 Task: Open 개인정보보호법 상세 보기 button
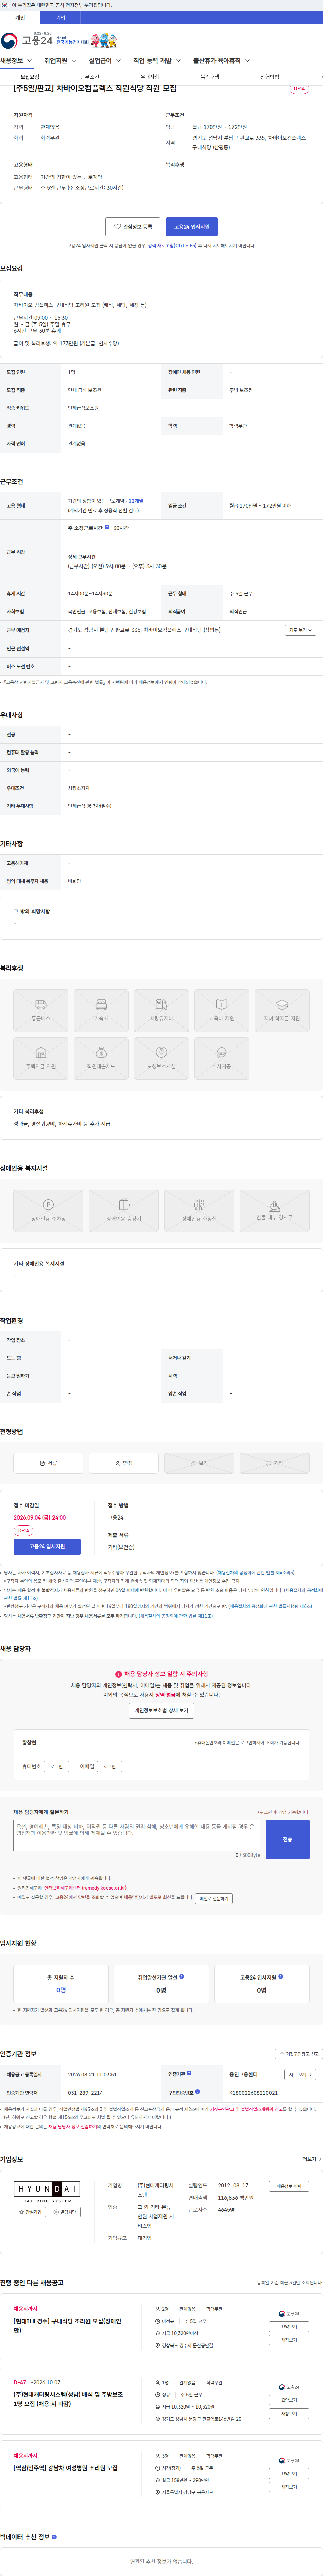pyautogui.click(x=161, y=1710)
